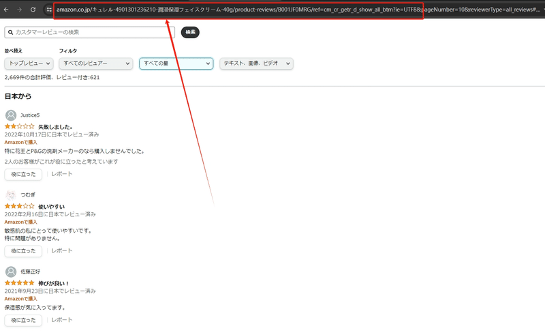Screen dimensions: 545x333
Task: Open reviewer name 佐藤正好
Action: 30,272
